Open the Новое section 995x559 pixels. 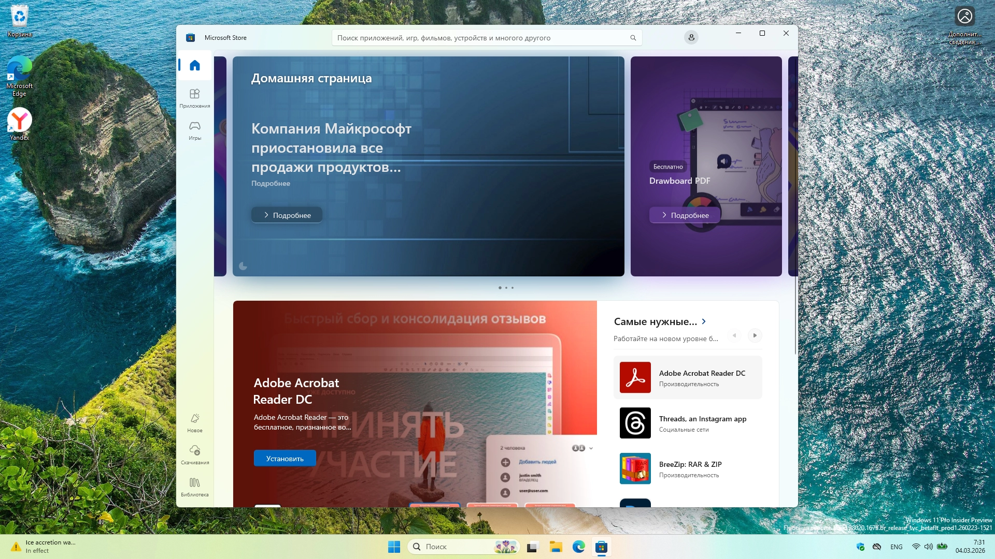(195, 422)
